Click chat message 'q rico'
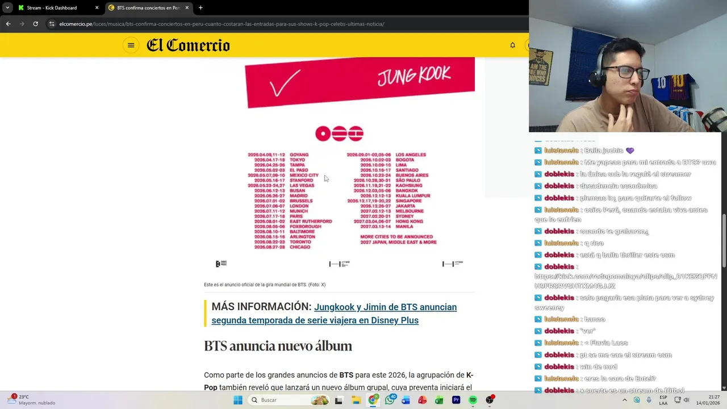727x409 pixels. click(594, 243)
